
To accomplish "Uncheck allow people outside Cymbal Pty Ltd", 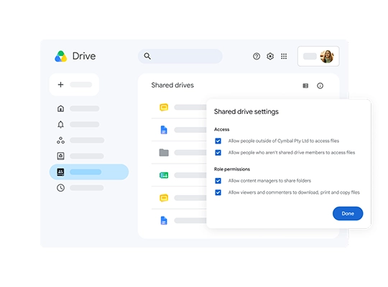I will [218, 141].
